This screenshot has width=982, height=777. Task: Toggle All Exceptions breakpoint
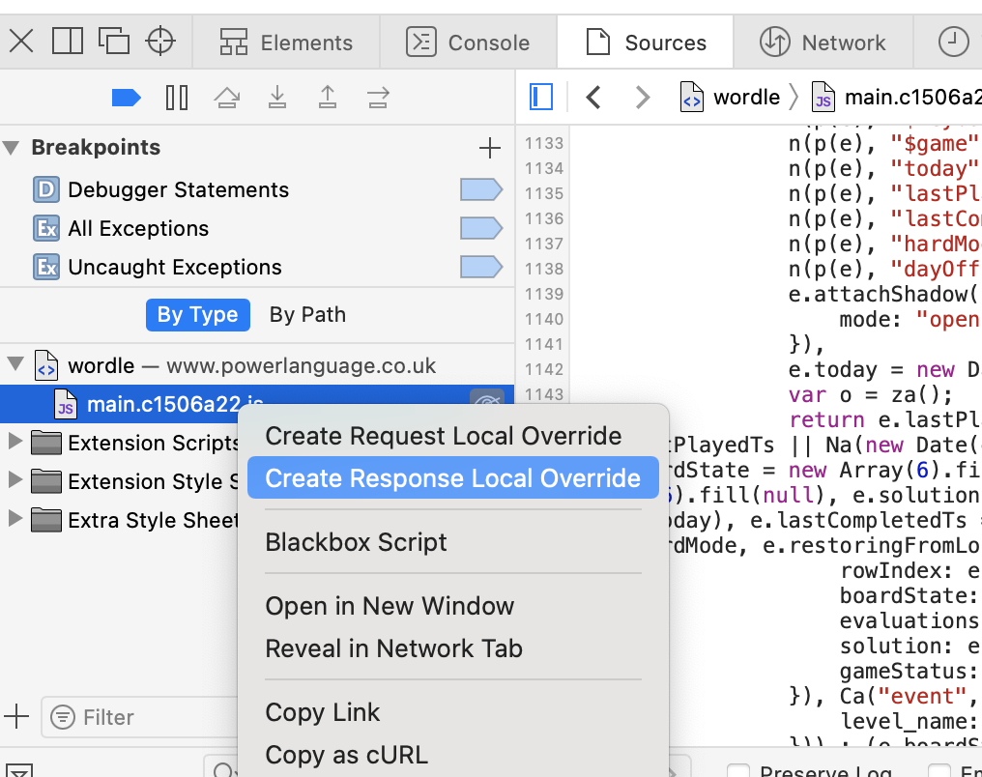[481, 228]
